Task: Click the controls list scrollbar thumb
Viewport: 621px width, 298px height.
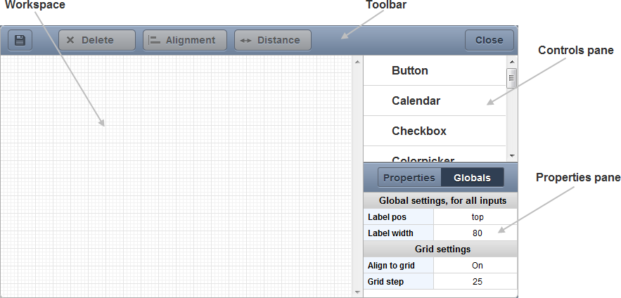Action: pos(512,78)
